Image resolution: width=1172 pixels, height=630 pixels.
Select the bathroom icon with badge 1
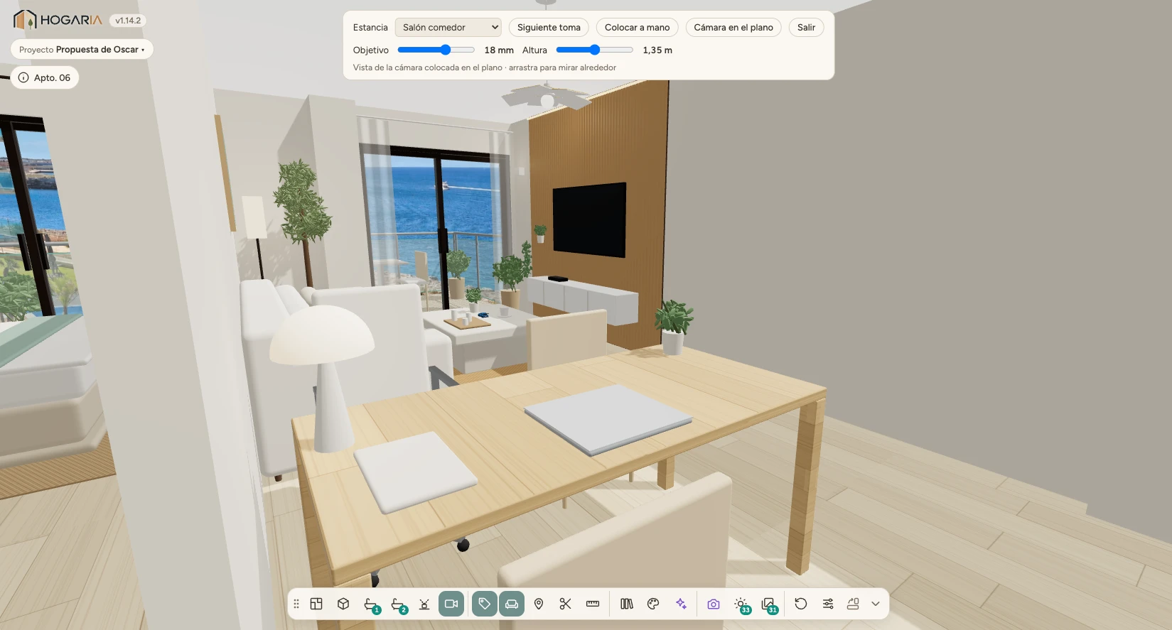(x=371, y=604)
